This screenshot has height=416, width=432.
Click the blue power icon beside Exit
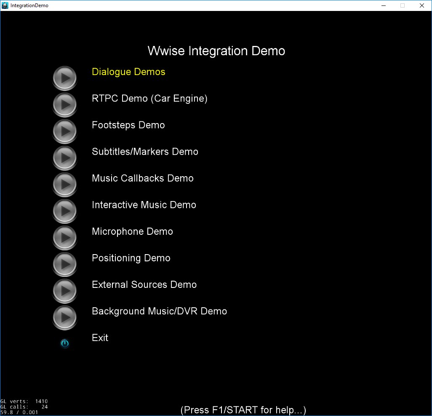(64, 344)
